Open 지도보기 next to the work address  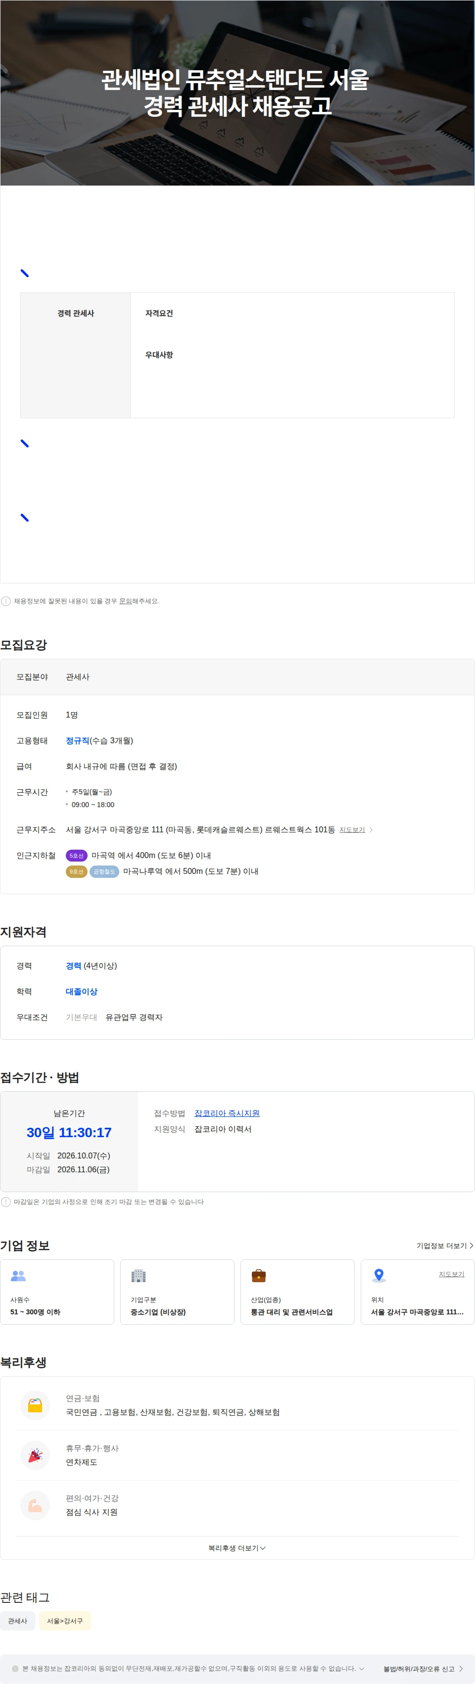(x=352, y=829)
